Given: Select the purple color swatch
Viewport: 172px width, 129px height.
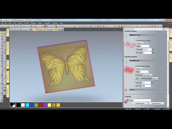Looking at the screenshot, I should [45, 105].
